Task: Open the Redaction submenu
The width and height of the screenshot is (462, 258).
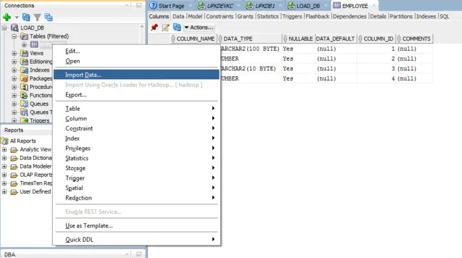Action: tap(137, 198)
